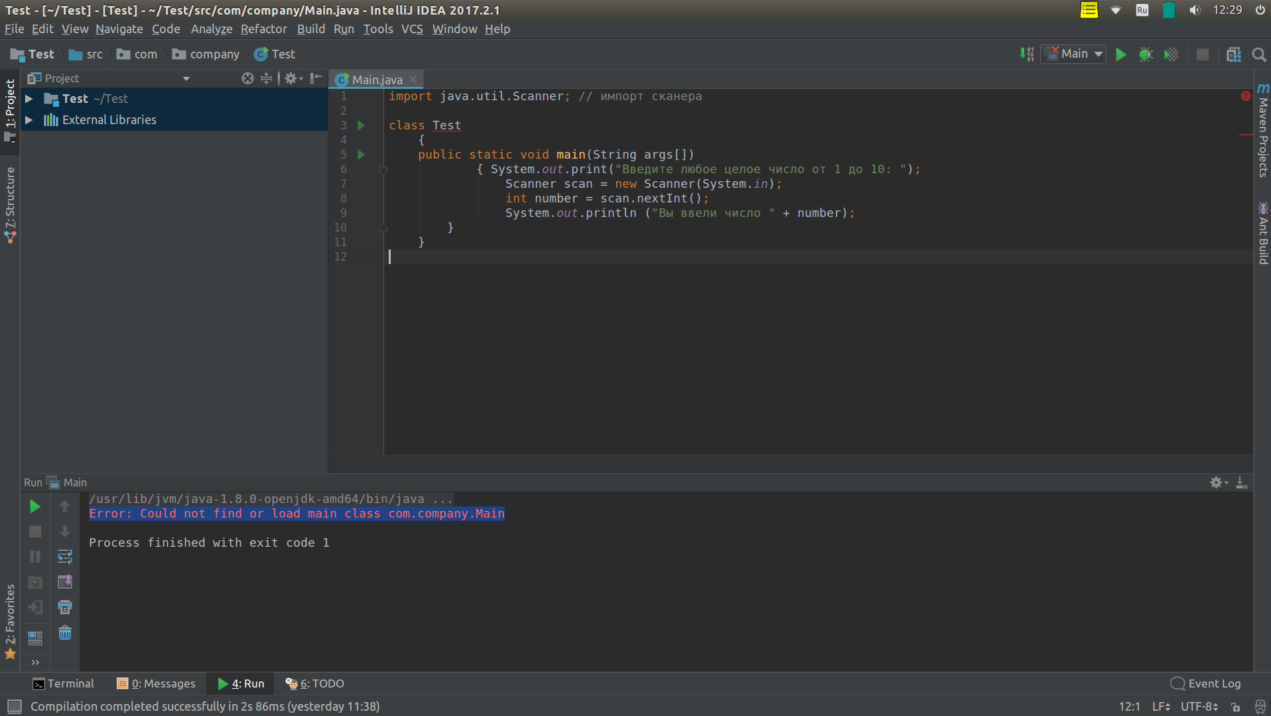The width and height of the screenshot is (1271, 716).
Task: Open Run panel settings gear
Action: pyautogui.click(x=1219, y=482)
